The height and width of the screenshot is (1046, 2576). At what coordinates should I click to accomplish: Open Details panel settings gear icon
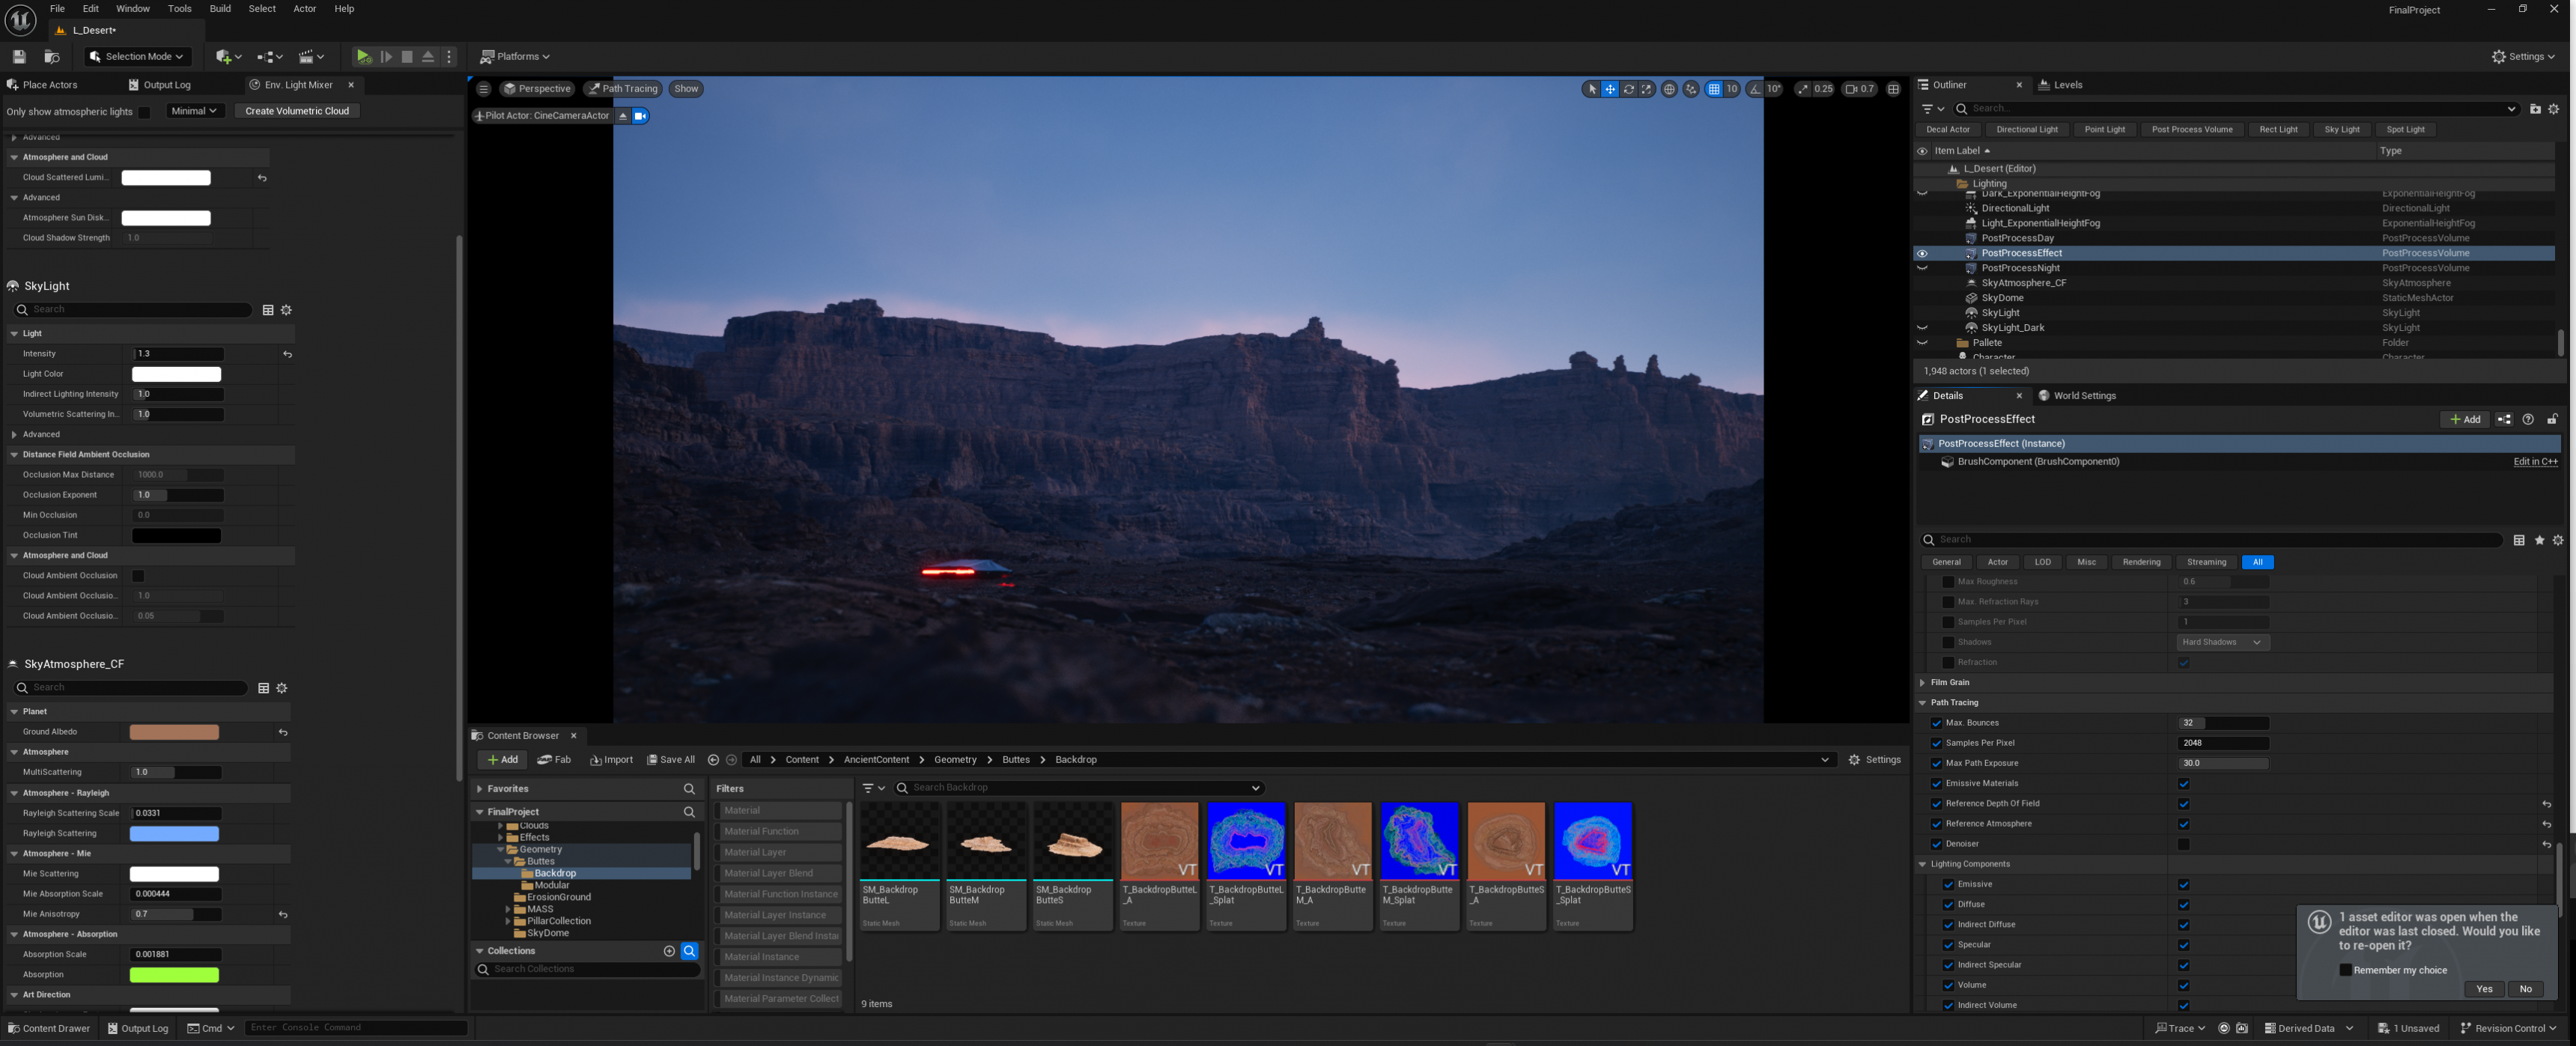(2558, 540)
